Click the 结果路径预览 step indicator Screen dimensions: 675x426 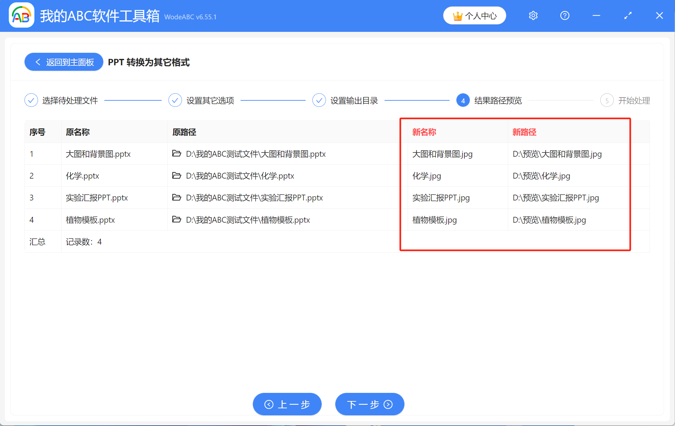point(463,100)
